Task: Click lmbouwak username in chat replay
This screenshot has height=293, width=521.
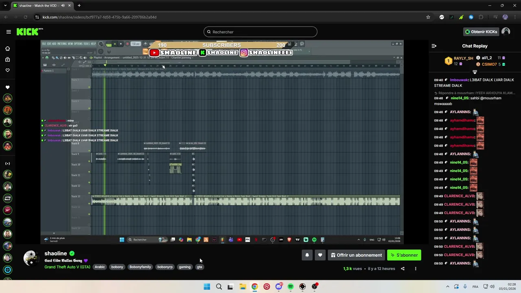Action: coord(459,80)
